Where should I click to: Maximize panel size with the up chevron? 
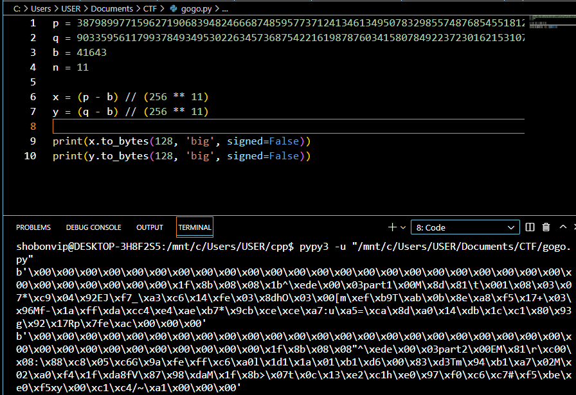563,227
